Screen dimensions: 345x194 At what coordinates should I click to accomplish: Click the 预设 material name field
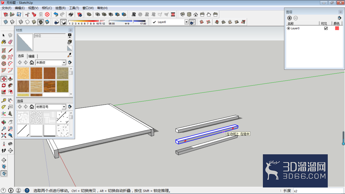pyautogui.click(x=50, y=36)
